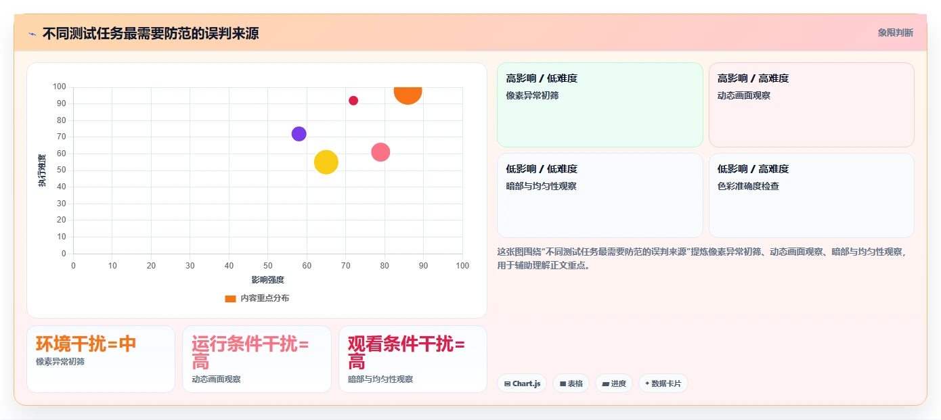
Task: Click the lightning icon beside the title
Action: 32,34
